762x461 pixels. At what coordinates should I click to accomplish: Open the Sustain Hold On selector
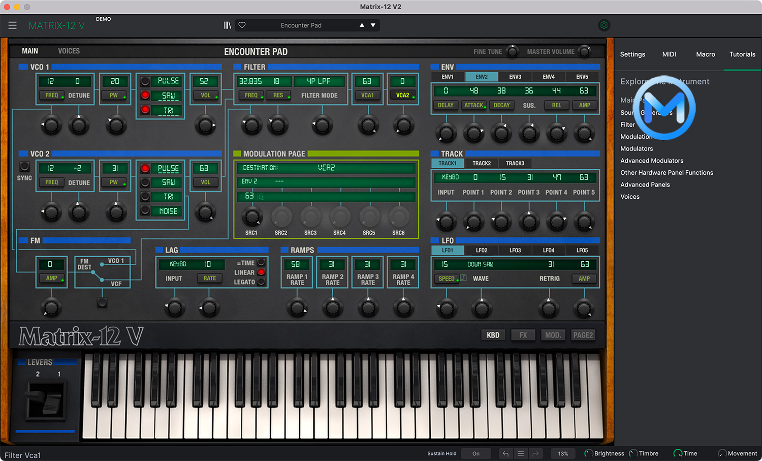tap(476, 454)
